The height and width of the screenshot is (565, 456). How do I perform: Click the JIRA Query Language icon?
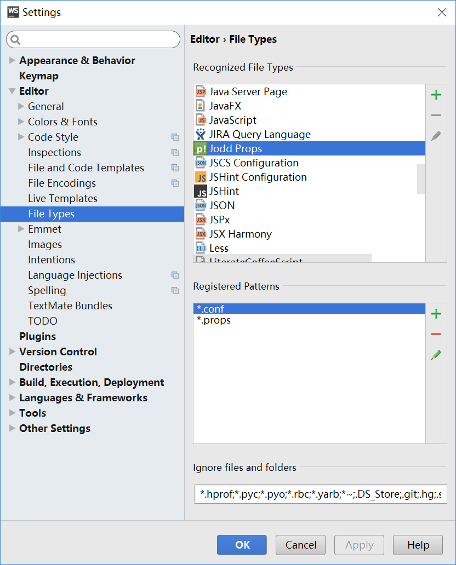point(201,134)
